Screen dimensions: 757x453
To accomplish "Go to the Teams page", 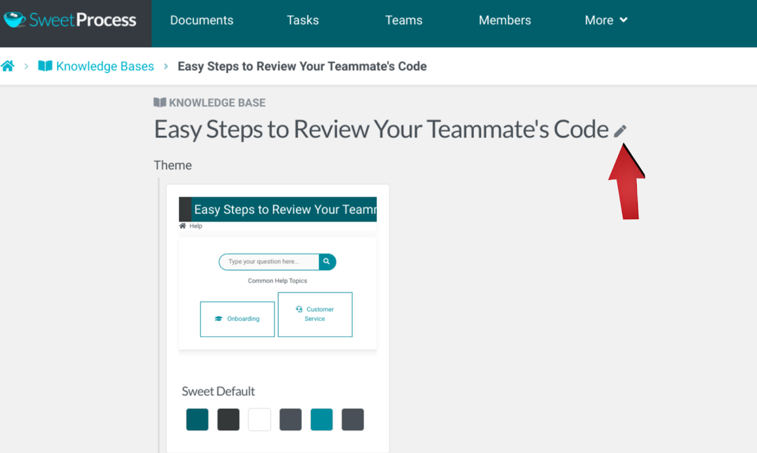I will coord(404,20).
